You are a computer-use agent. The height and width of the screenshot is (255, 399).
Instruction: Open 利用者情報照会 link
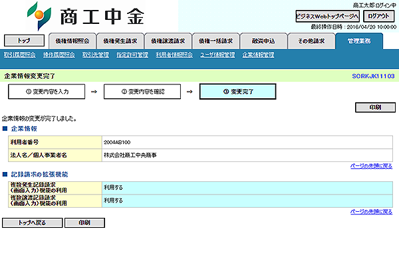pos(174,55)
